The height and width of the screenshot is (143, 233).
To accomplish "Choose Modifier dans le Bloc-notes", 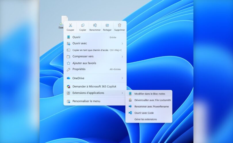I will pyautogui.click(x=149, y=94).
